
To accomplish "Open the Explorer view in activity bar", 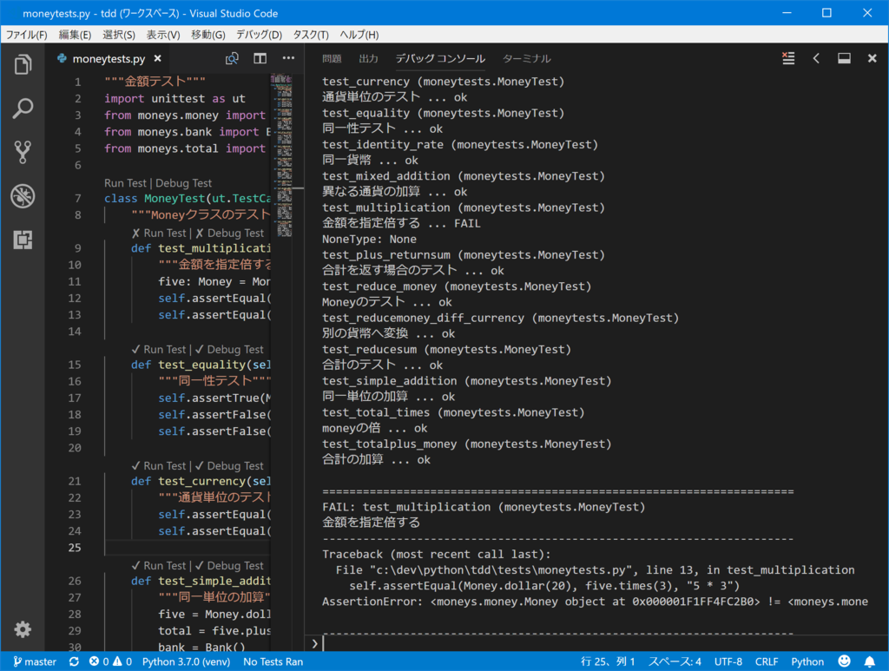I will [23, 64].
